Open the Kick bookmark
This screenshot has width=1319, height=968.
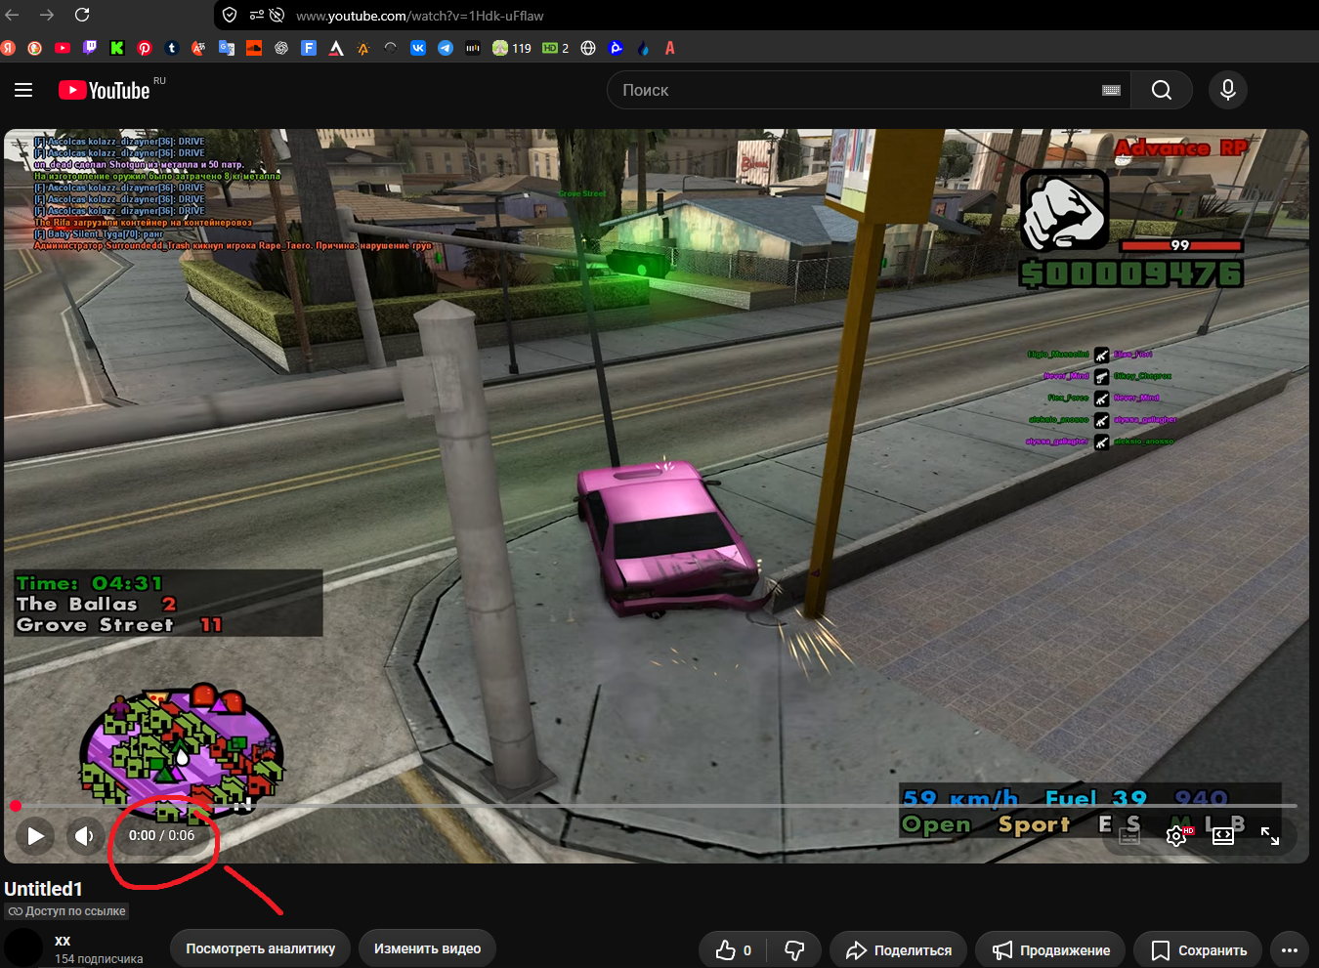(117, 48)
